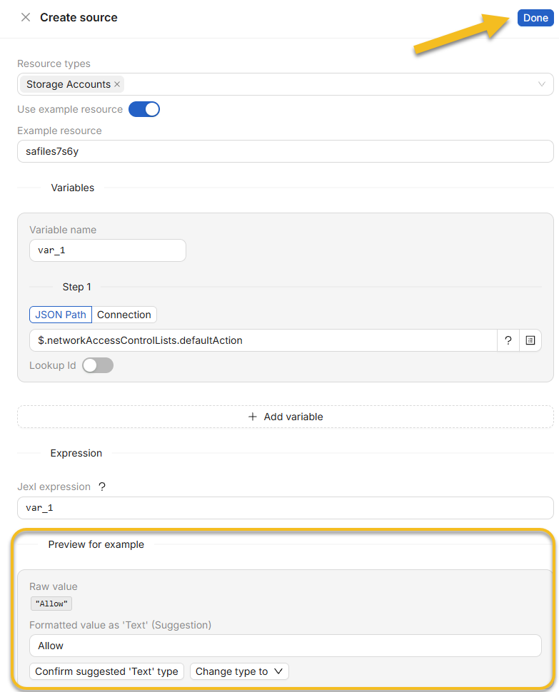Screen dimensions: 559x692
Task: Click the formatted value Allow field
Action: [x=286, y=646]
